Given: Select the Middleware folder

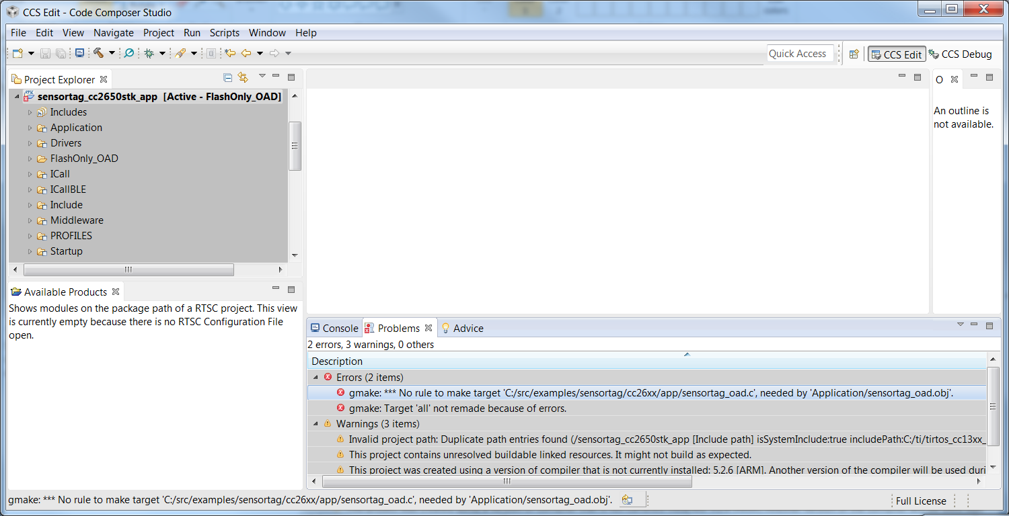Looking at the screenshot, I should pyautogui.click(x=77, y=220).
